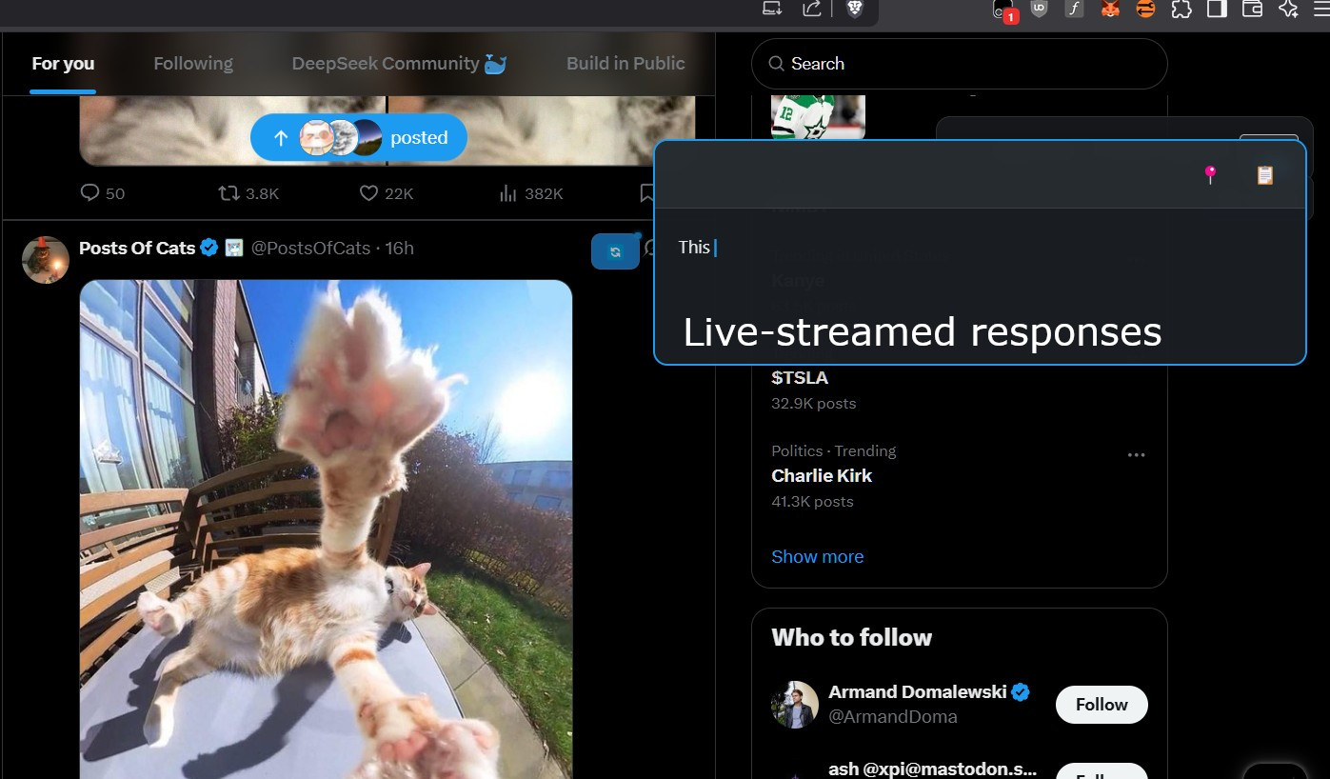The width and height of the screenshot is (1330, 779).
Task: Click the new posts 'posted' pill
Action: (x=359, y=138)
